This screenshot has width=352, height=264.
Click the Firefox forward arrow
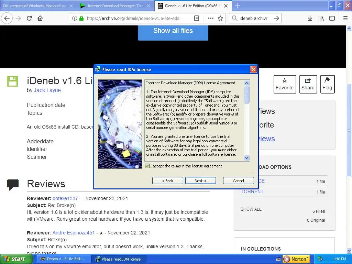tap(19, 18)
